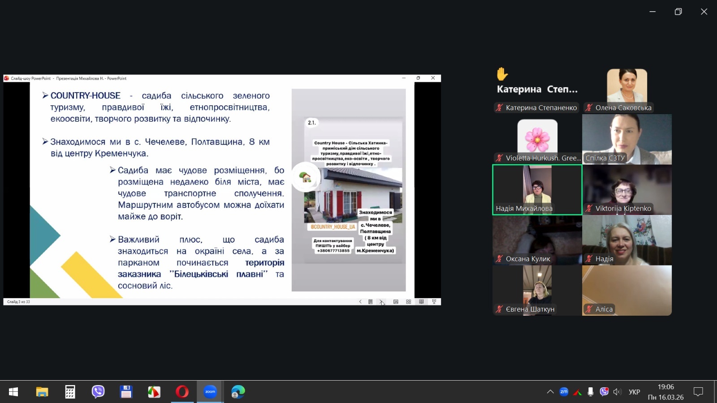Screen dimensions: 717x403
Task: Start Slide Show presentation view icon
Action: point(434,302)
